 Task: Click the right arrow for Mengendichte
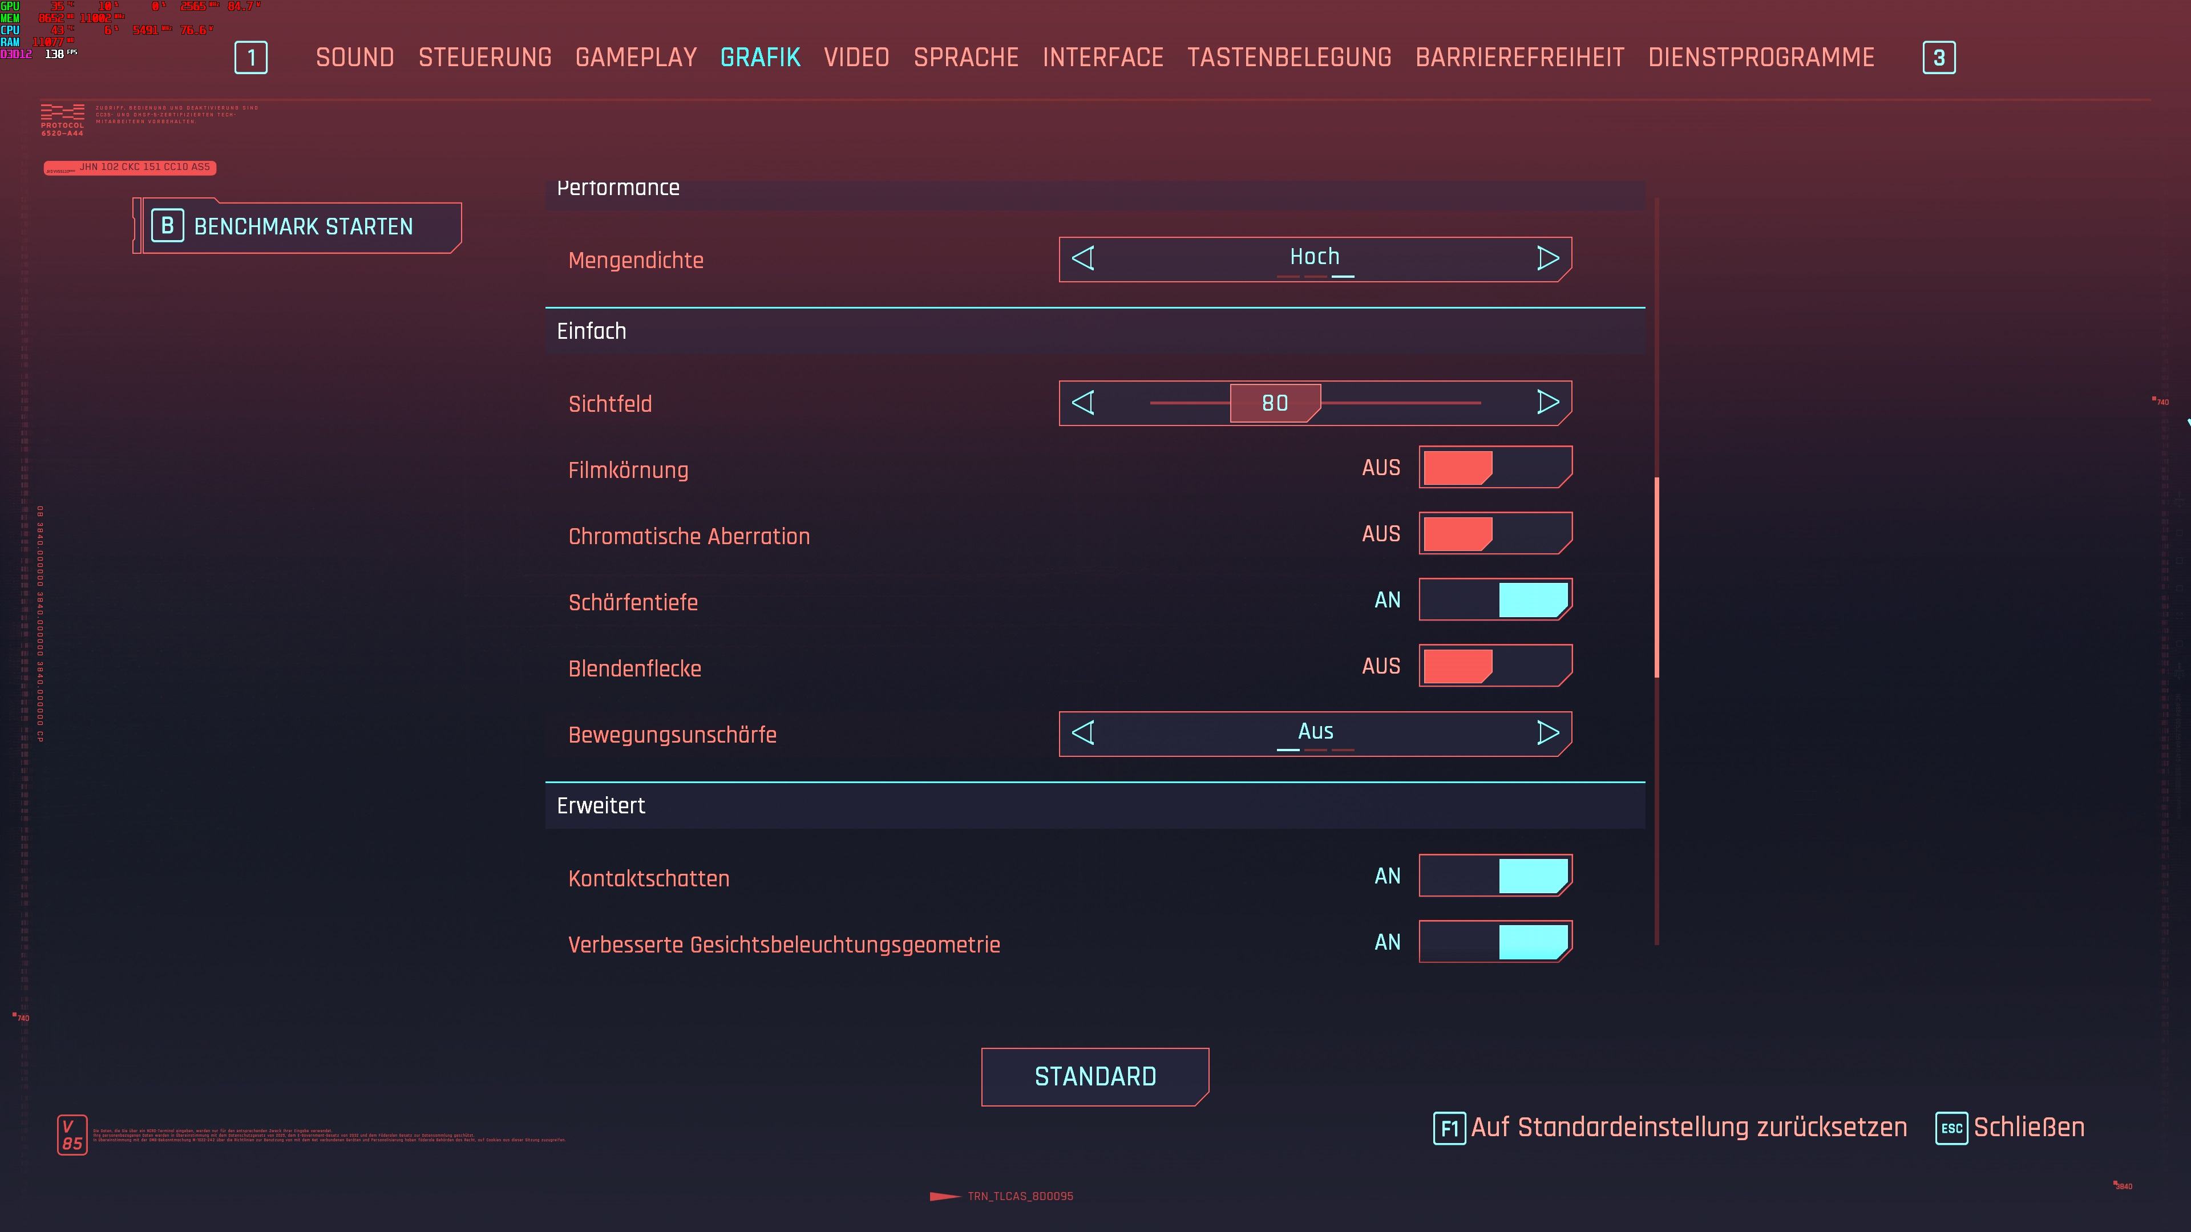(x=1548, y=258)
